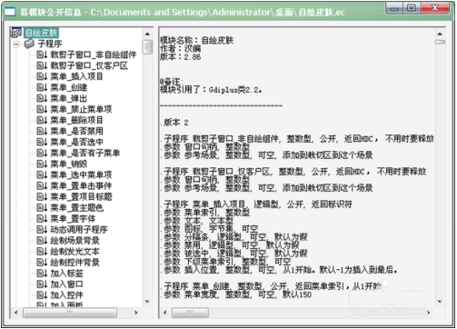
Task: Click info pane's scroll left arrow
Action: click(164, 313)
